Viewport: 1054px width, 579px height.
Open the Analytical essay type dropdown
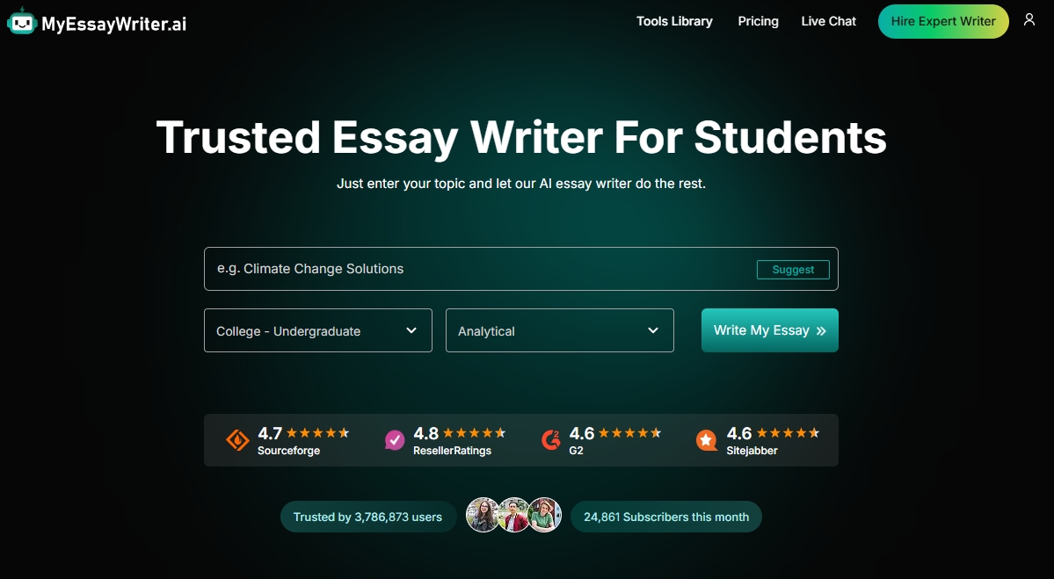coord(559,330)
